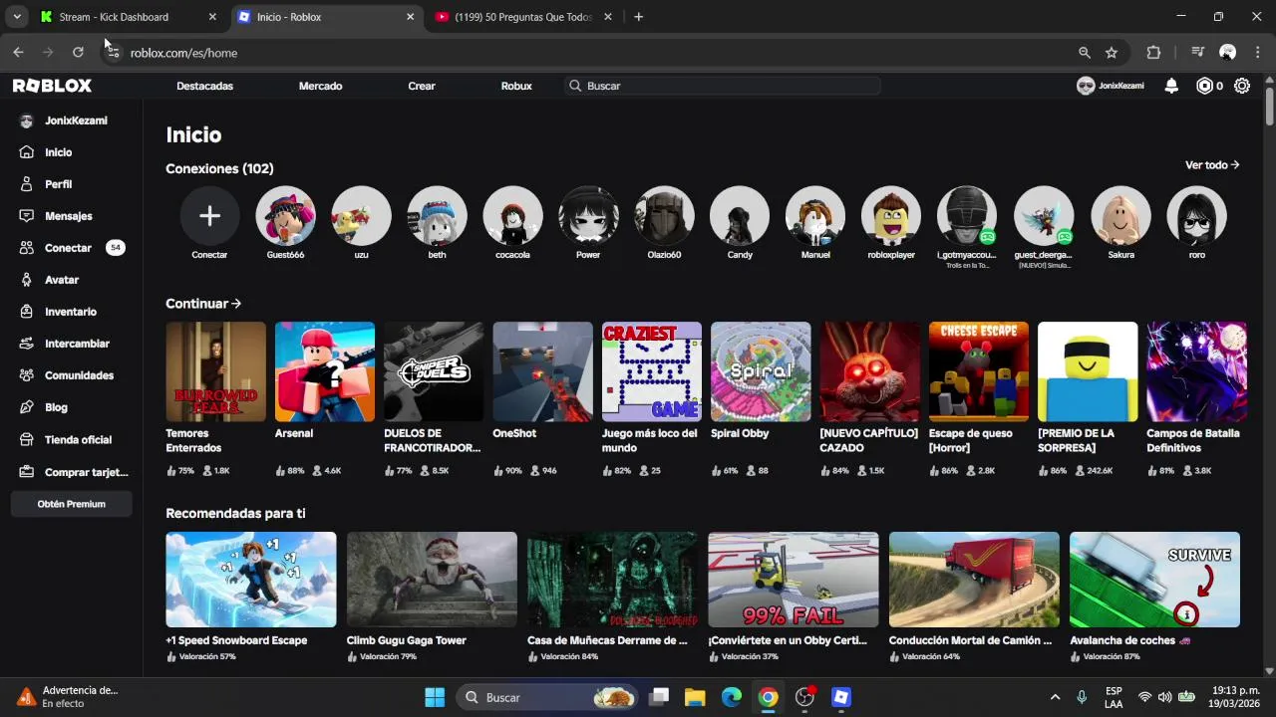Image resolution: width=1276 pixels, height=717 pixels.
Task: Open the JonixKezami profile in header
Action: click(x=1111, y=86)
